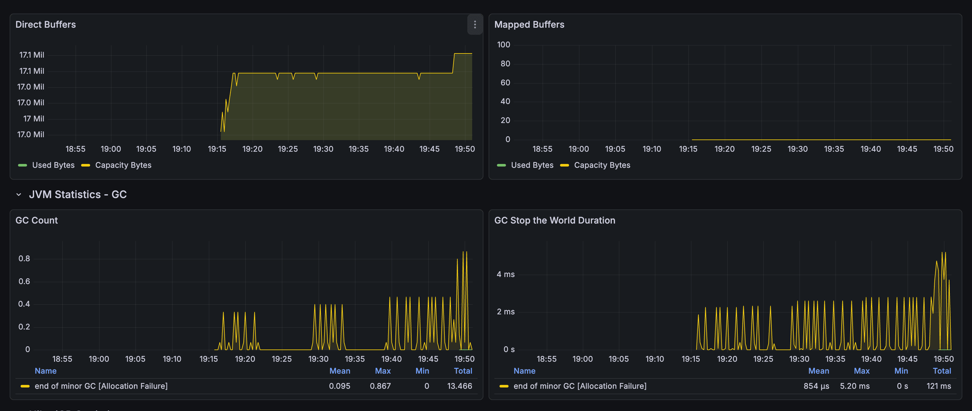Viewport: 972px width, 411px height.
Task: Toggle Used Bytes series in Direct Buffers
Action: pos(53,165)
